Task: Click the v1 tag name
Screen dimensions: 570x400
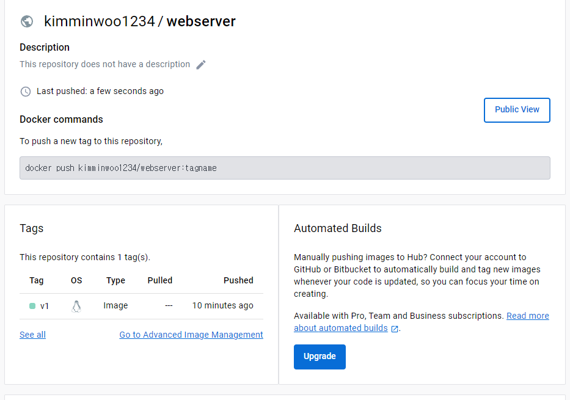Action: coord(45,306)
